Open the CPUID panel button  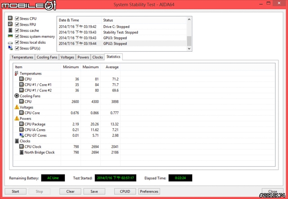pyautogui.click(x=125, y=191)
